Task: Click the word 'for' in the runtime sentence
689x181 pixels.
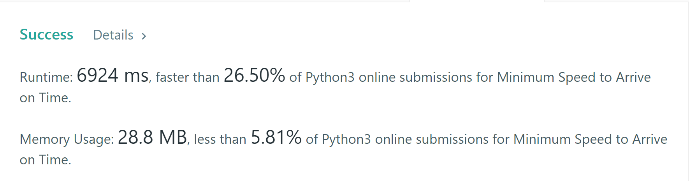Action: tap(485, 78)
